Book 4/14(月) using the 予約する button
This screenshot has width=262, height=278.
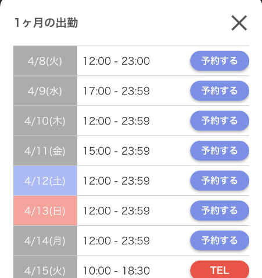220,240
